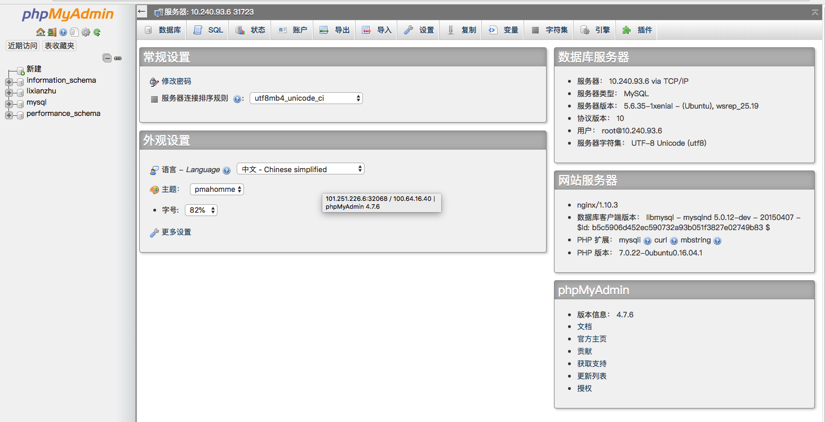Viewport: 825px width, 422px height.
Task: Click help icon after curl extension
Action: tap(674, 241)
